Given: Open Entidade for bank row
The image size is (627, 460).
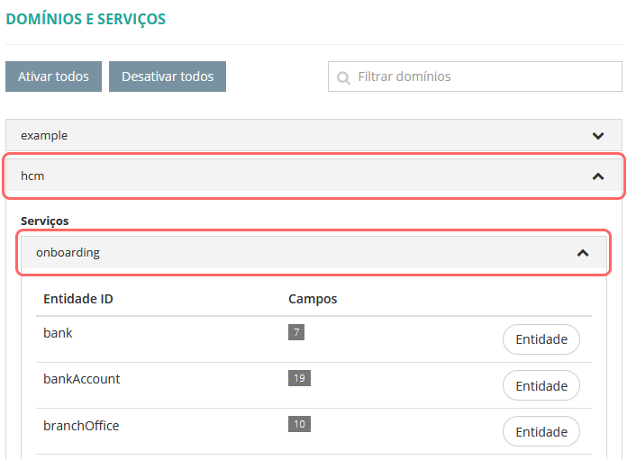Looking at the screenshot, I should click(541, 339).
